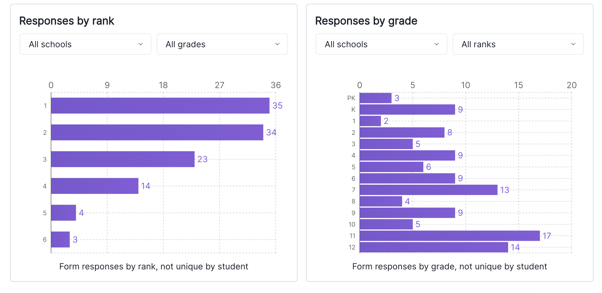Click the Responses by grade heading
This screenshot has height=293, width=602.
click(x=366, y=21)
